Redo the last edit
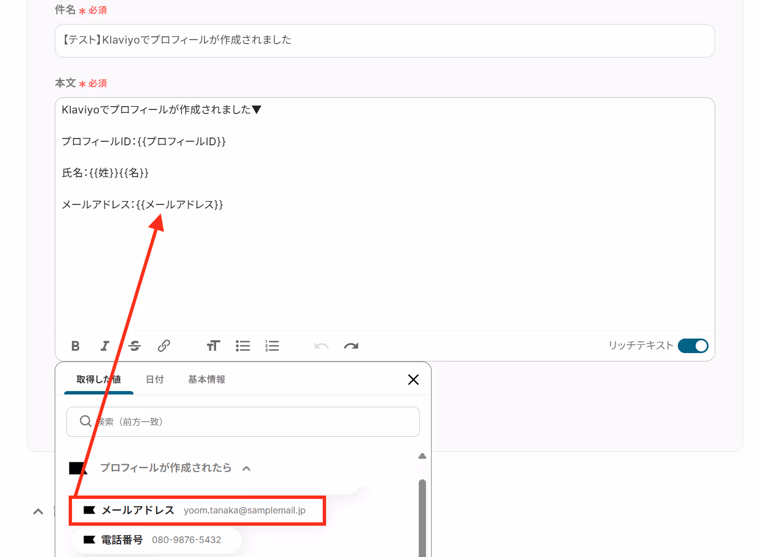The image size is (761, 557). (351, 346)
